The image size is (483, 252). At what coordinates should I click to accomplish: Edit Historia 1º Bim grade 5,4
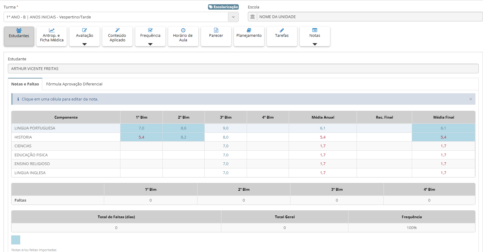click(x=141, y=137)
